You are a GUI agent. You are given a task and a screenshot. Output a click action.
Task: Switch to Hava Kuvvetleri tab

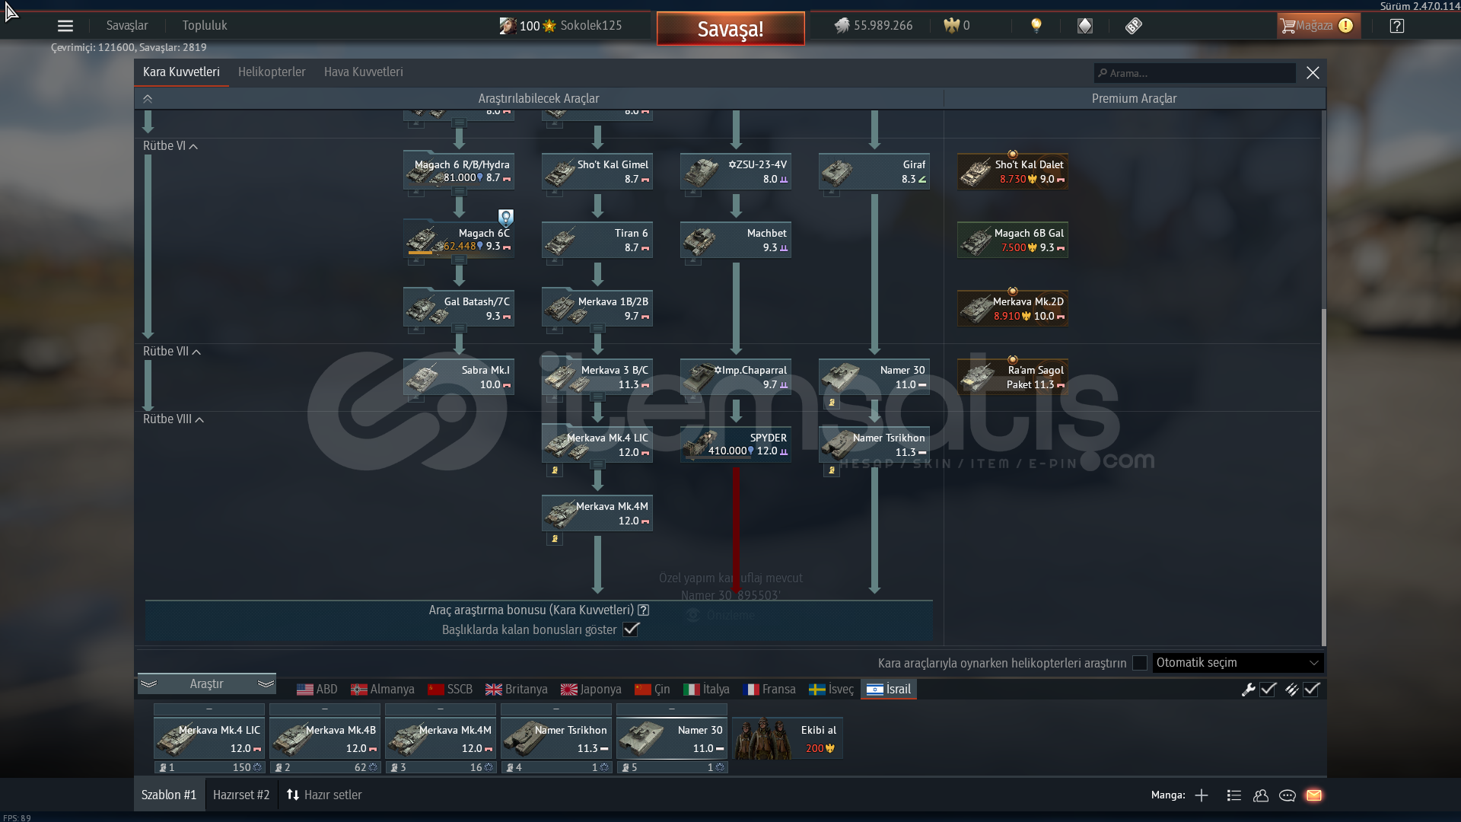pos(364,72)
